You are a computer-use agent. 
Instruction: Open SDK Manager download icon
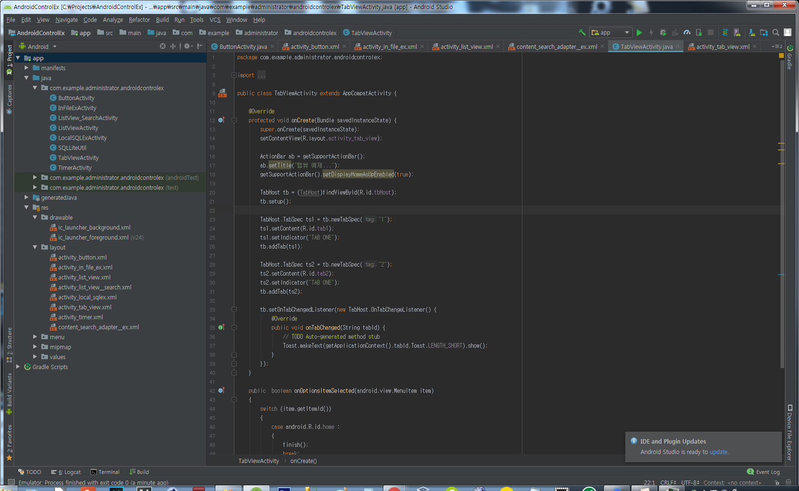[x=752, y=32]
